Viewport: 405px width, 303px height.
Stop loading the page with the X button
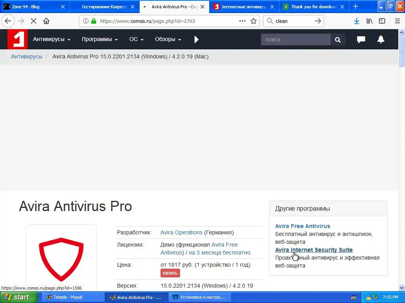tap(34, 21)
